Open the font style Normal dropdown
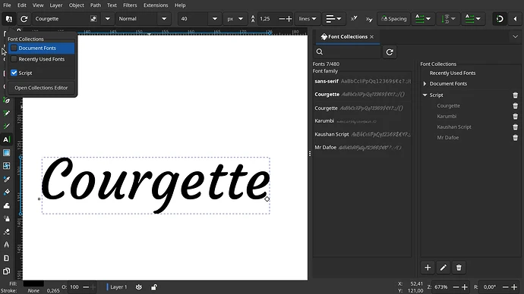The image size is (524, 294). 164,19
